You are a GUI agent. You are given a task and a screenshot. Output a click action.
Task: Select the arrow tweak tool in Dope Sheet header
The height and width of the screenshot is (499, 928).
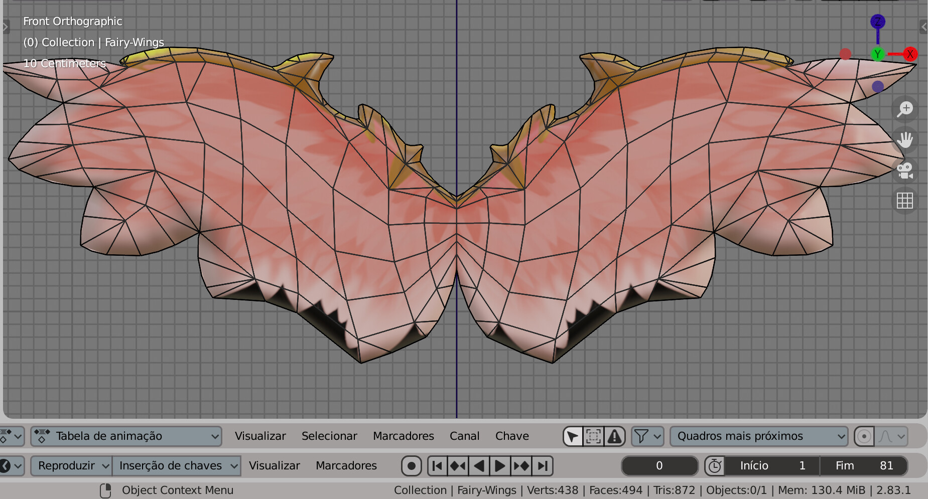click(x=573, y=436)
